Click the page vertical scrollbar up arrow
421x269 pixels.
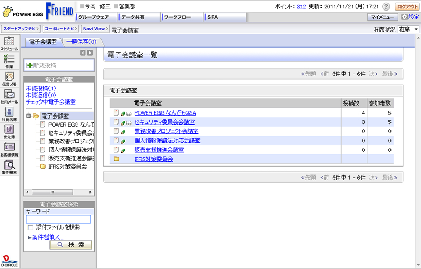point(418,38)
